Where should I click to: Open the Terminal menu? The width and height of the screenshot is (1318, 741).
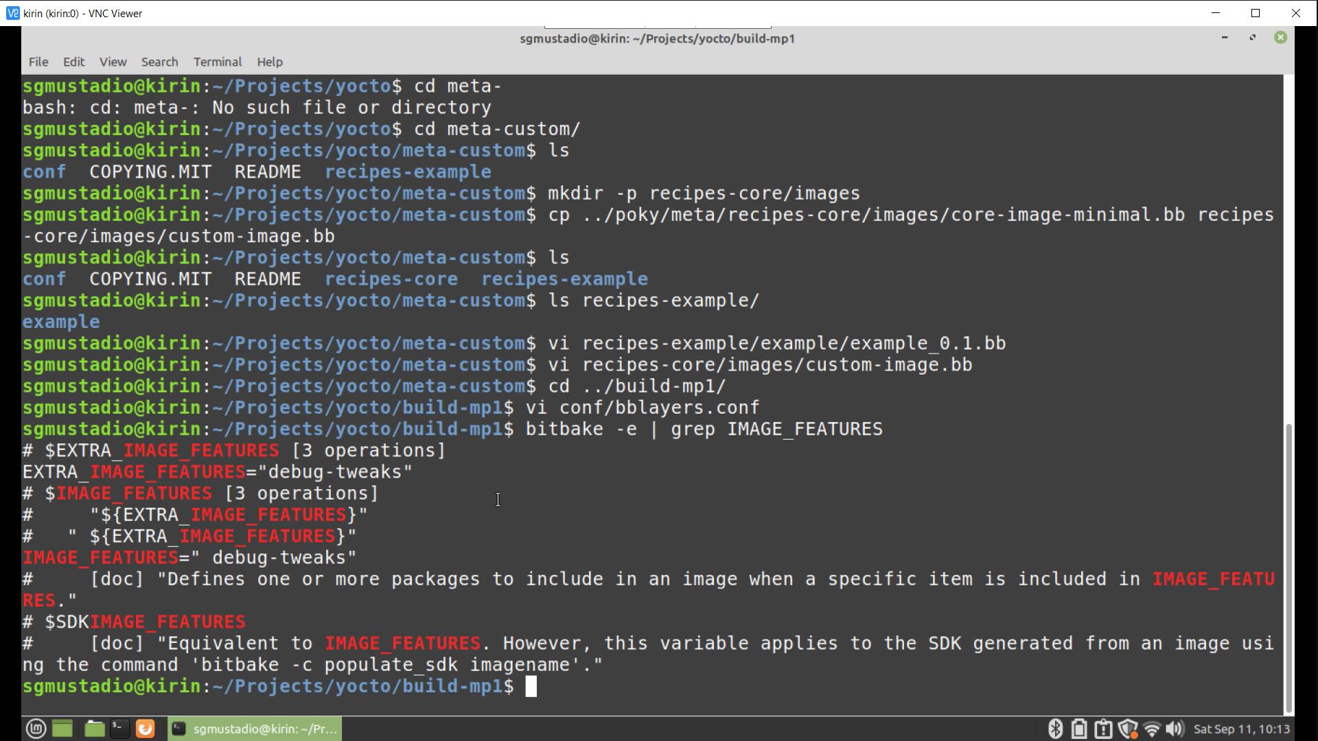tap(217, 62)
